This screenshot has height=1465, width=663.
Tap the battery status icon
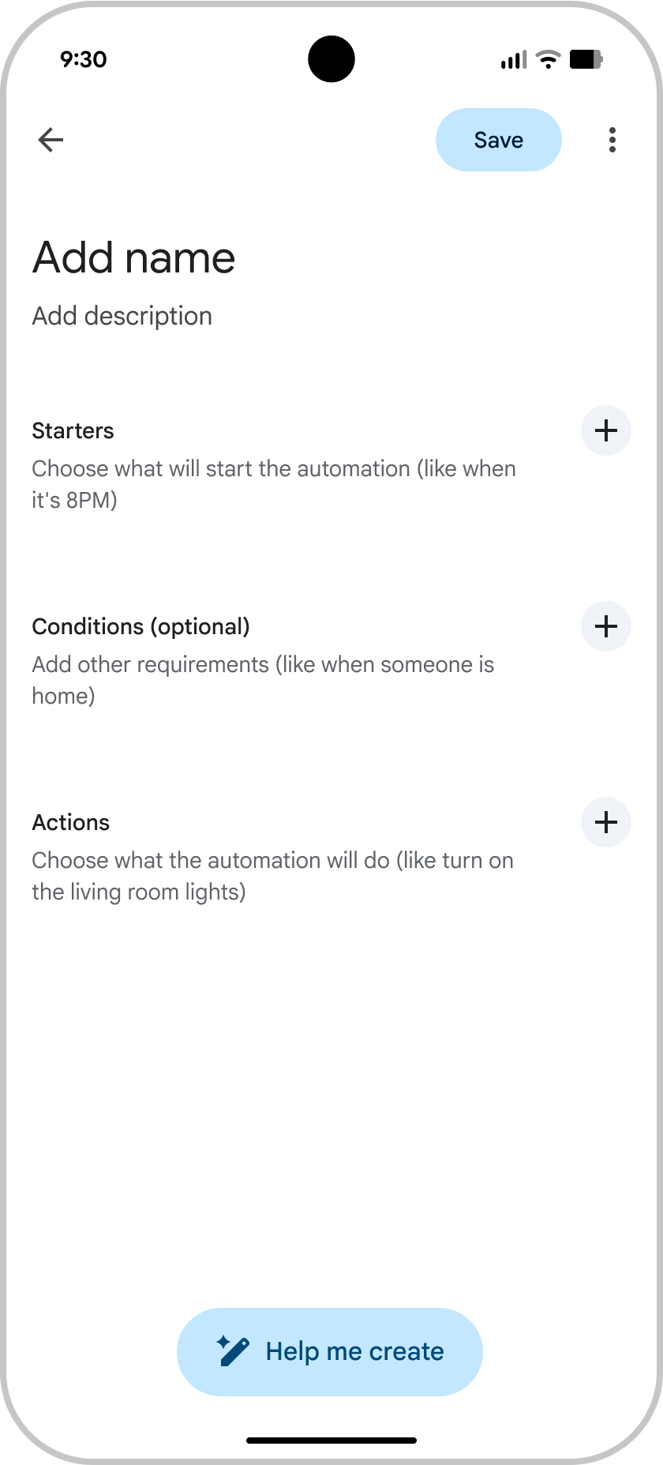click(x=586, y=59)
